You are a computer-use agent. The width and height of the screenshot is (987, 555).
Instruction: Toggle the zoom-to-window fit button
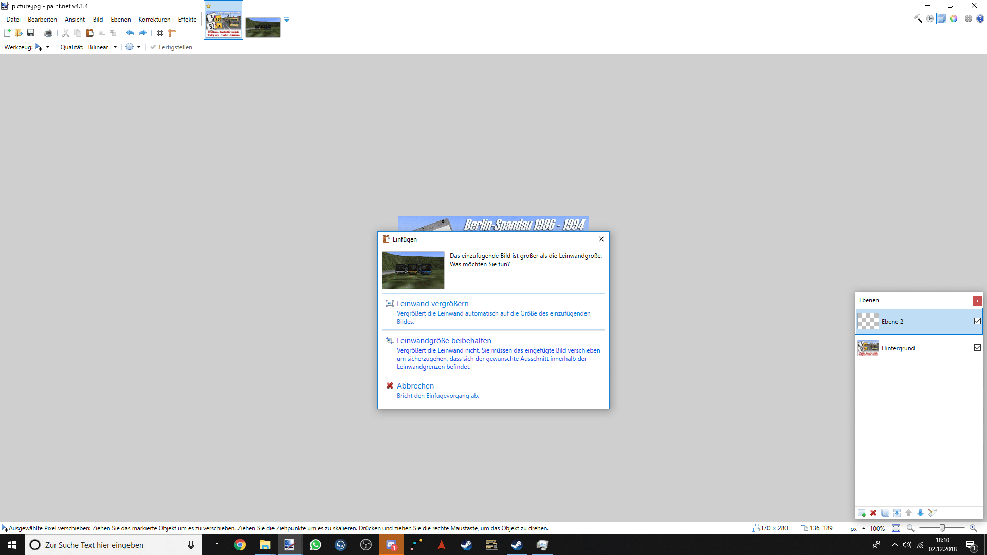[896, 528]
